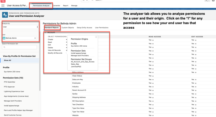Screen dimensions: 216x117
Task: Select the Custom Objects tab
Action: (68, 27)
